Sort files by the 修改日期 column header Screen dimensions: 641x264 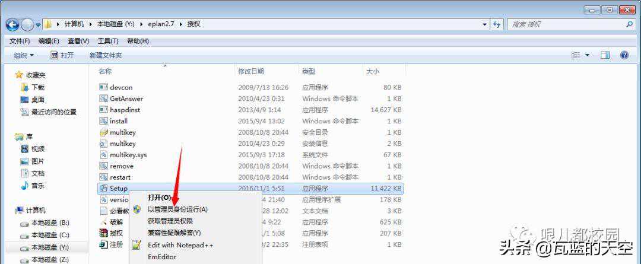pyautogui.click(x=251, y=71)
